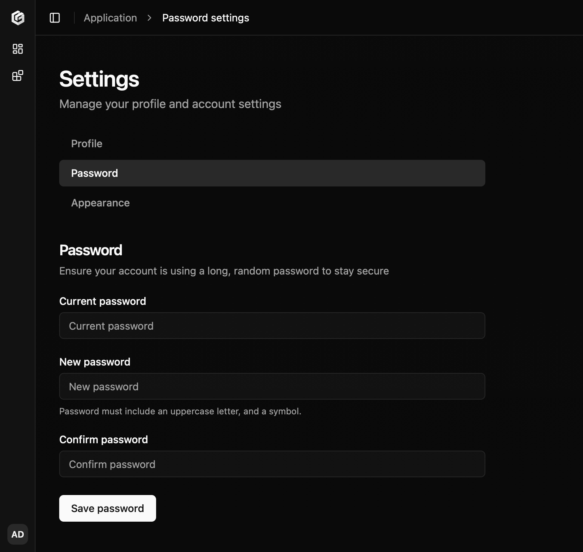This screenshot has width=583, height=552.
Task: Click the 'Password must include an uppercase' hint
Action: 180,411
